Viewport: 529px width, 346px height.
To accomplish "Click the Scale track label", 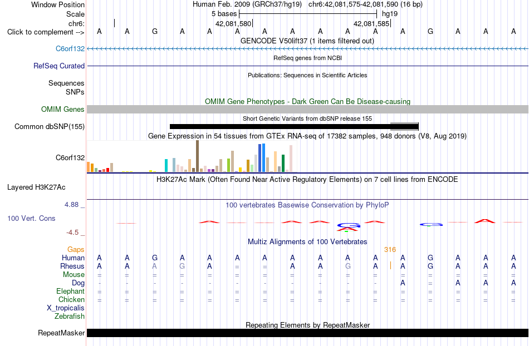I will click(75, 14).
